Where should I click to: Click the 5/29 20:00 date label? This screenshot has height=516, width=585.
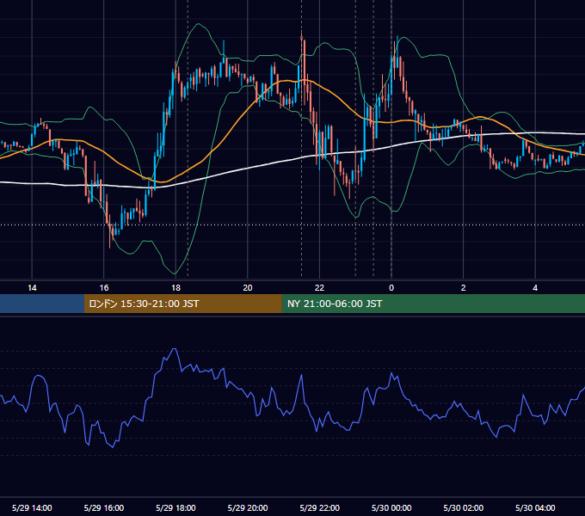pyautogui.click(x=248, y=507)
